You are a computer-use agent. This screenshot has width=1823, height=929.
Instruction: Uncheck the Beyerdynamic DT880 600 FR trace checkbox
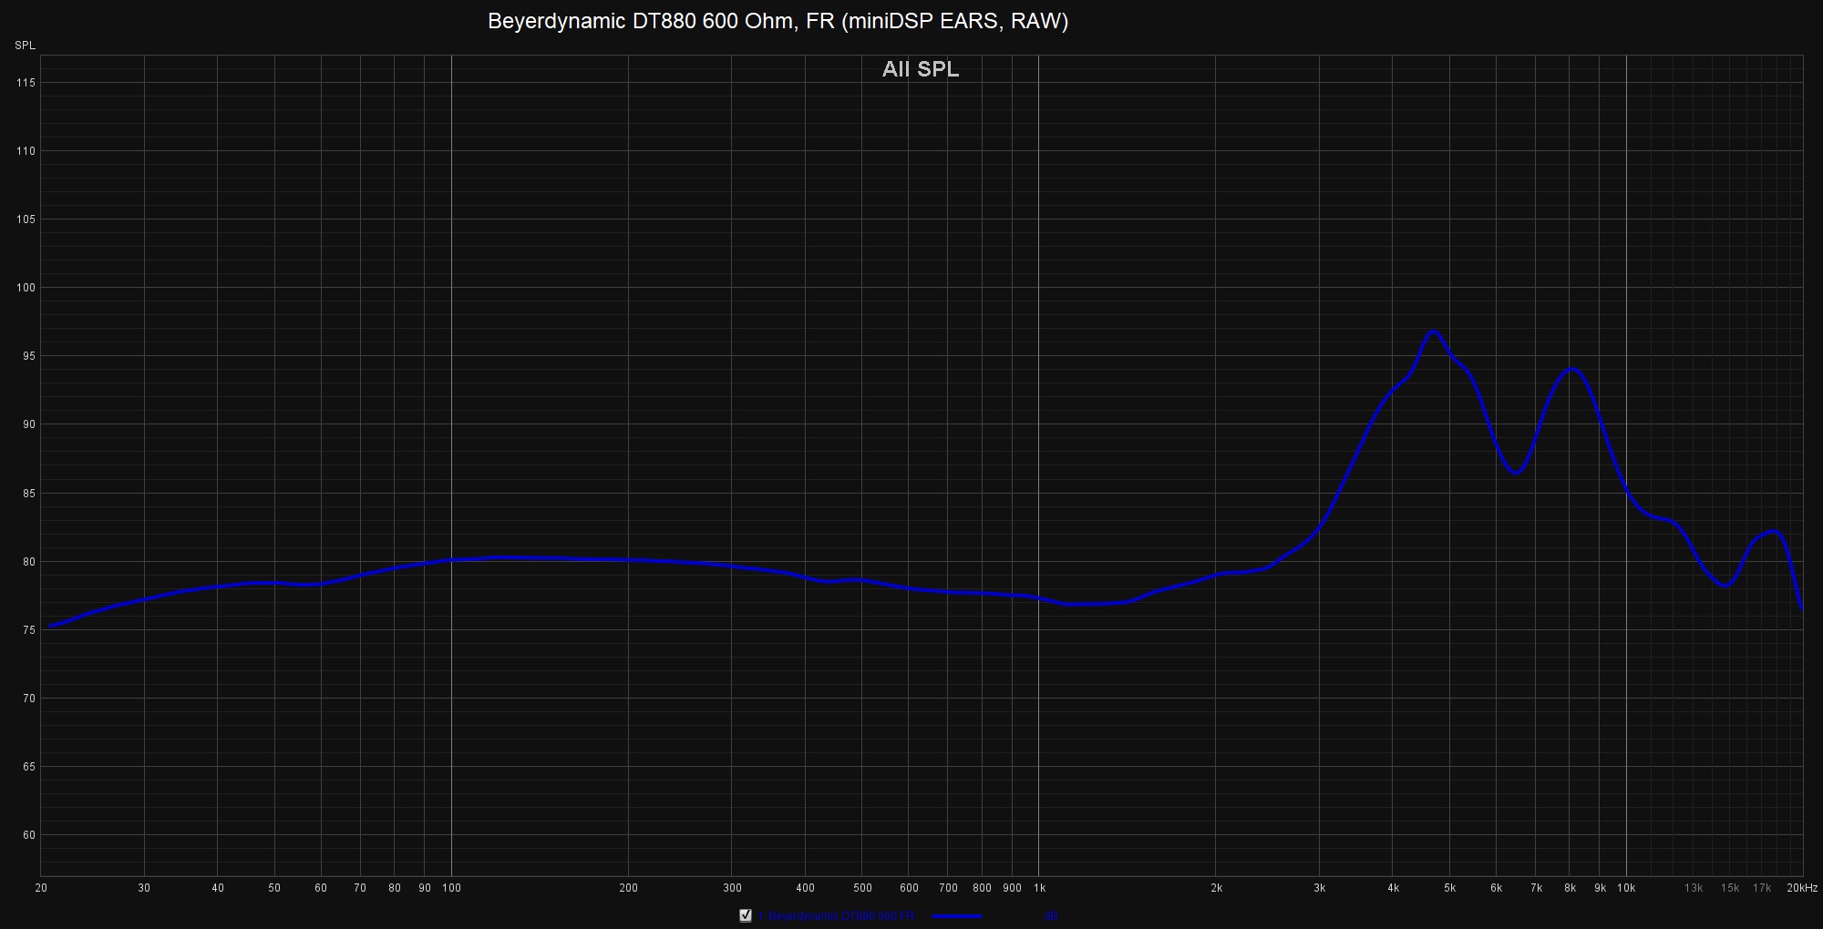(746, 915)
